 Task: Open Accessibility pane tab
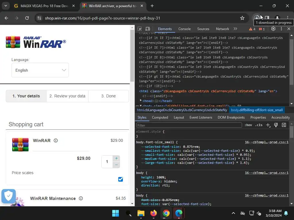281,117
